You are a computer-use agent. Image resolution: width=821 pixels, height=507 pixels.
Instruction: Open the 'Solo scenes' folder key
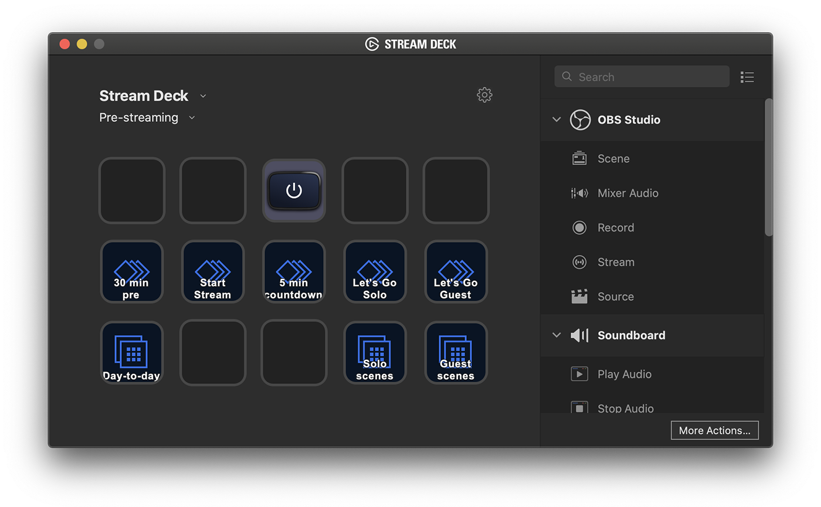(375, 352)
